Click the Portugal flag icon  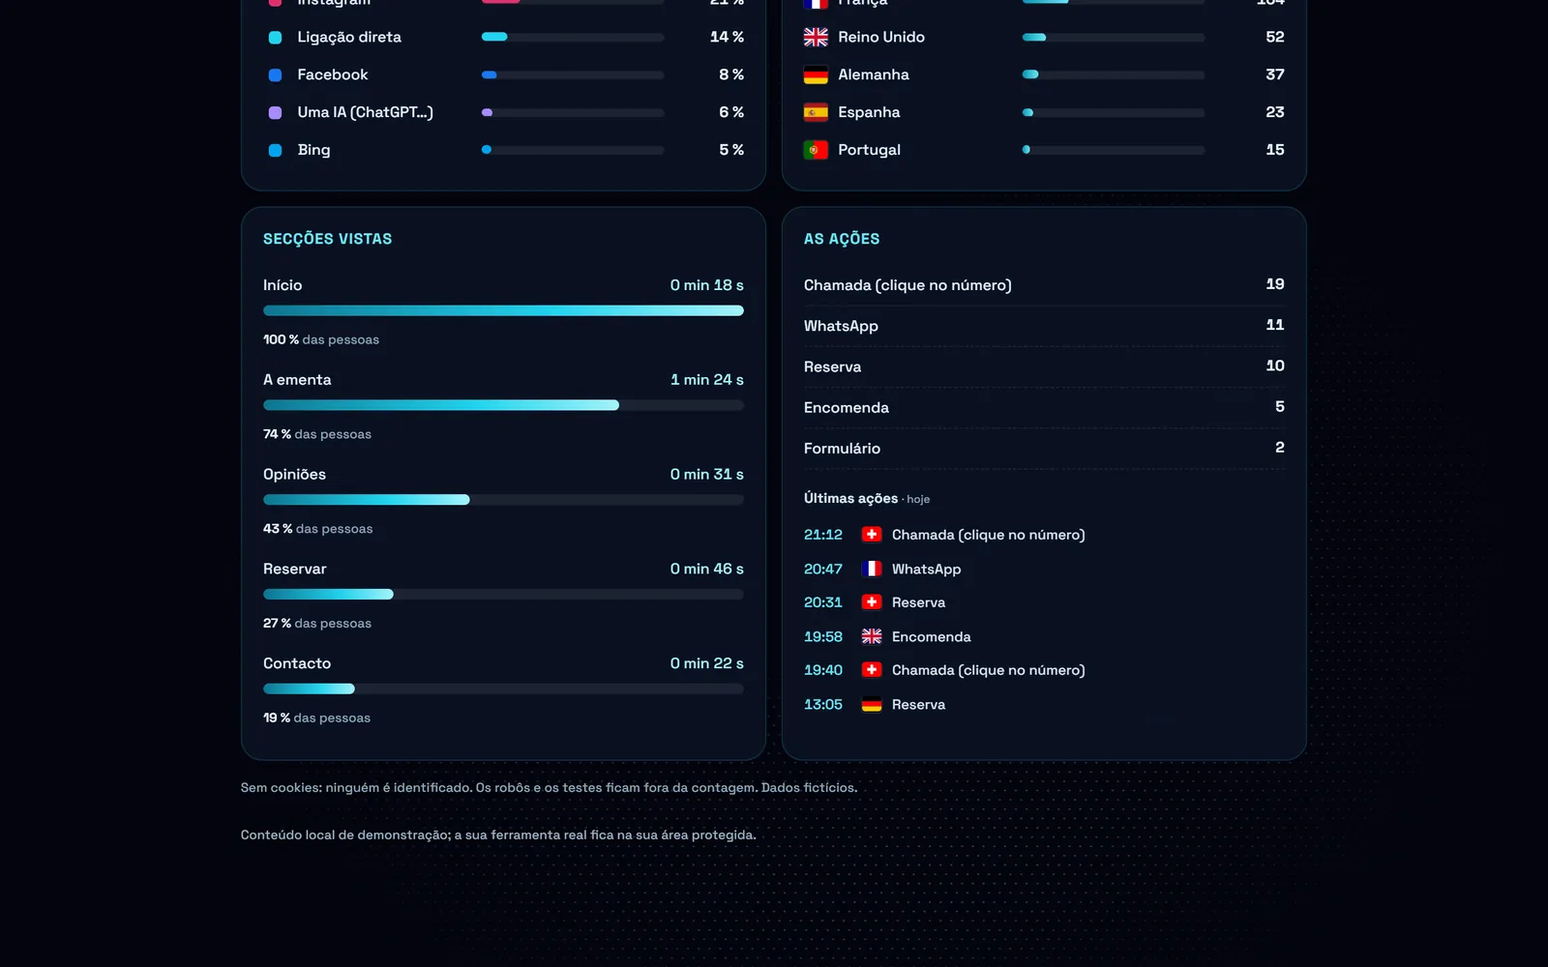[816, 150]
